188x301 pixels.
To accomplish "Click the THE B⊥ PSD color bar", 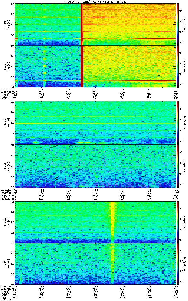I will point(178,222).
